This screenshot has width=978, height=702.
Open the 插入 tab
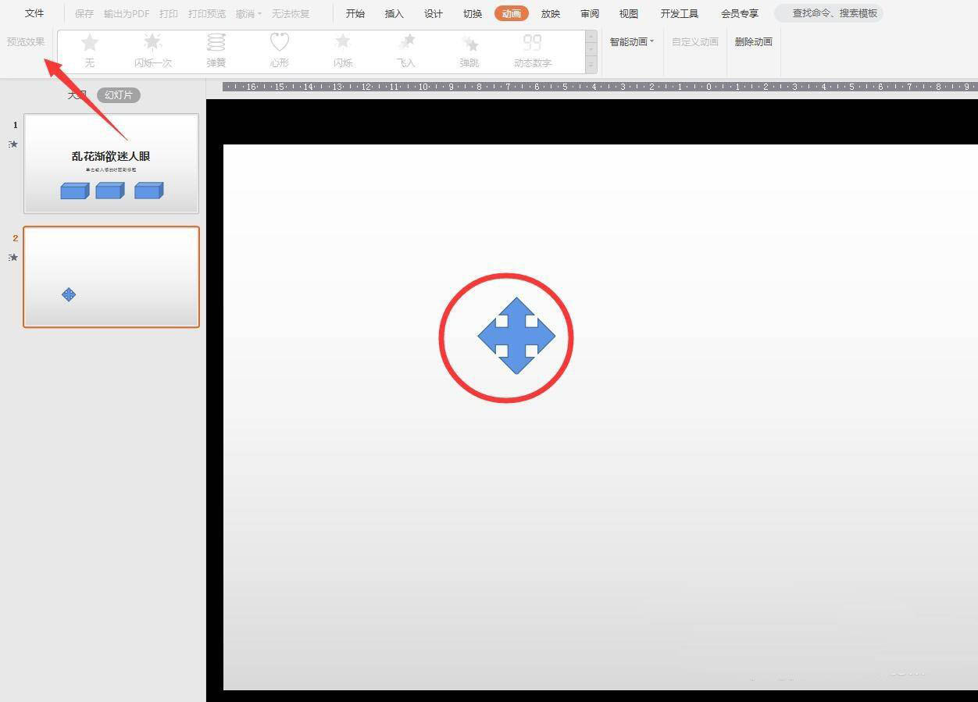tap(394, 14)
